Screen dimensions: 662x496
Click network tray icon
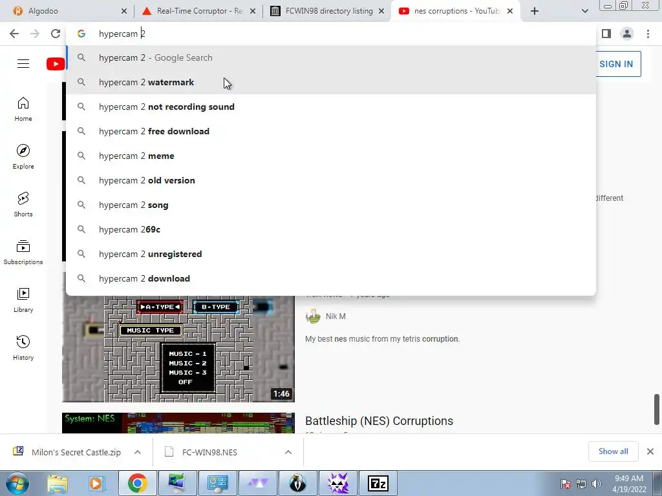(x=581, y=484)
